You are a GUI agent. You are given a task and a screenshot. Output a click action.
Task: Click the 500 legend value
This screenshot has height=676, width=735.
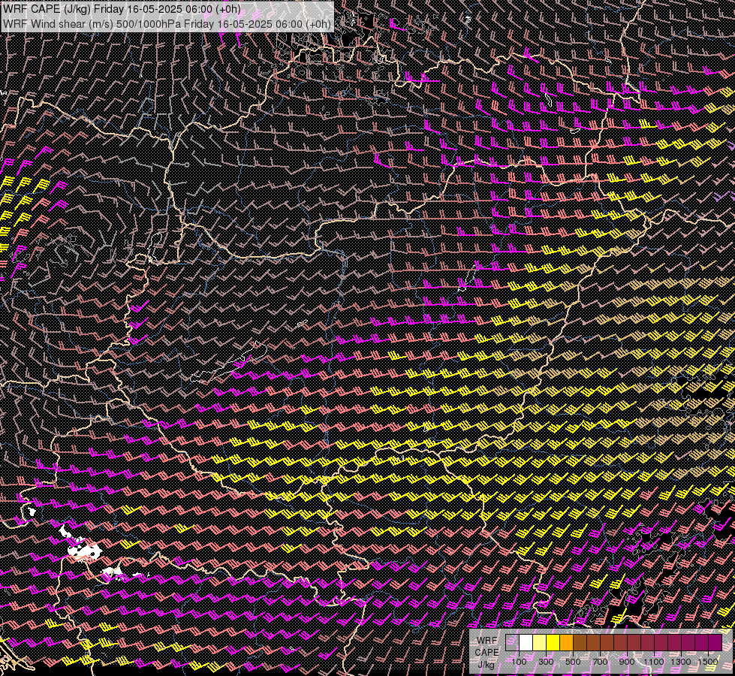573,662
